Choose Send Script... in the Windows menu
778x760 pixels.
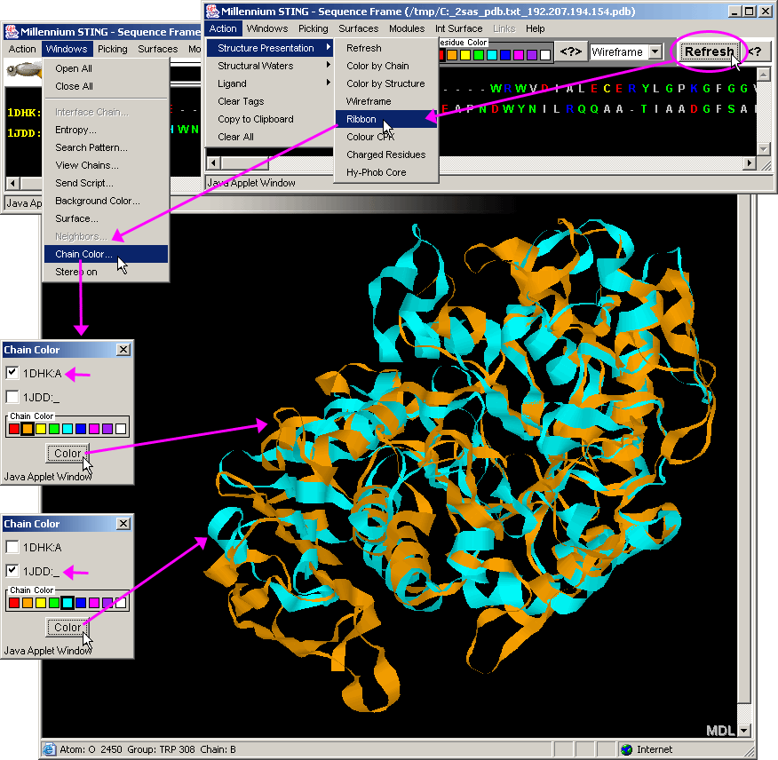point(107,183)
